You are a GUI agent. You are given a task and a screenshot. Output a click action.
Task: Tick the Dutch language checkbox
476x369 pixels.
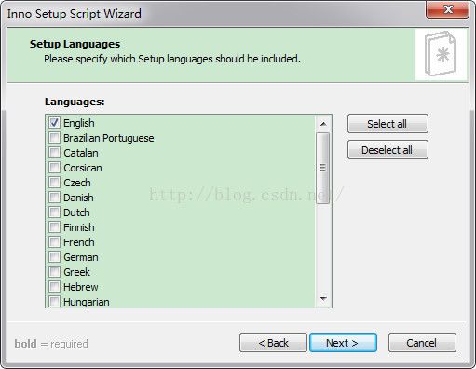point(54,212)
